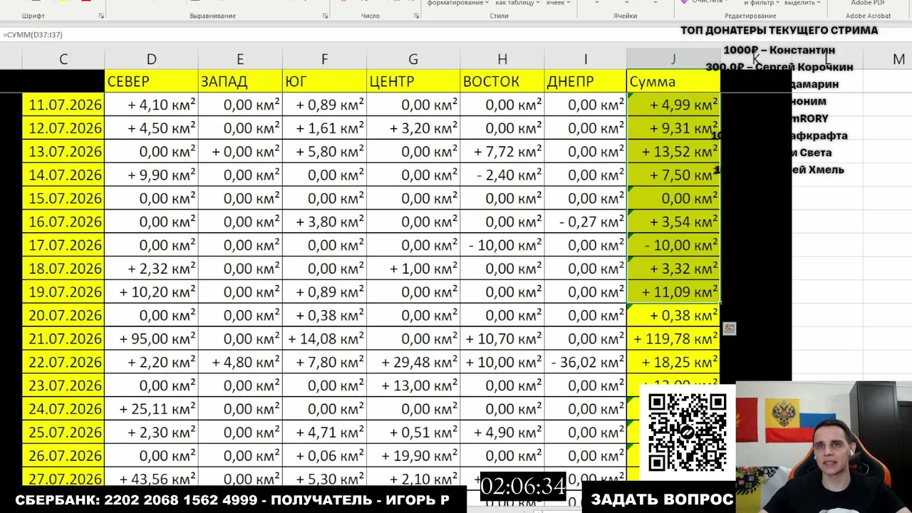
Task: Click the ЗАПАД header cell
Action: point(240,81)
